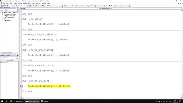Open the Excel workbook from the taskbar

(x=17, y=101)
